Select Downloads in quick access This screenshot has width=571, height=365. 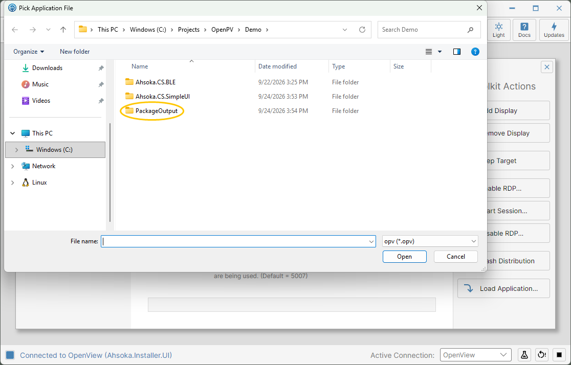[47, 68]
